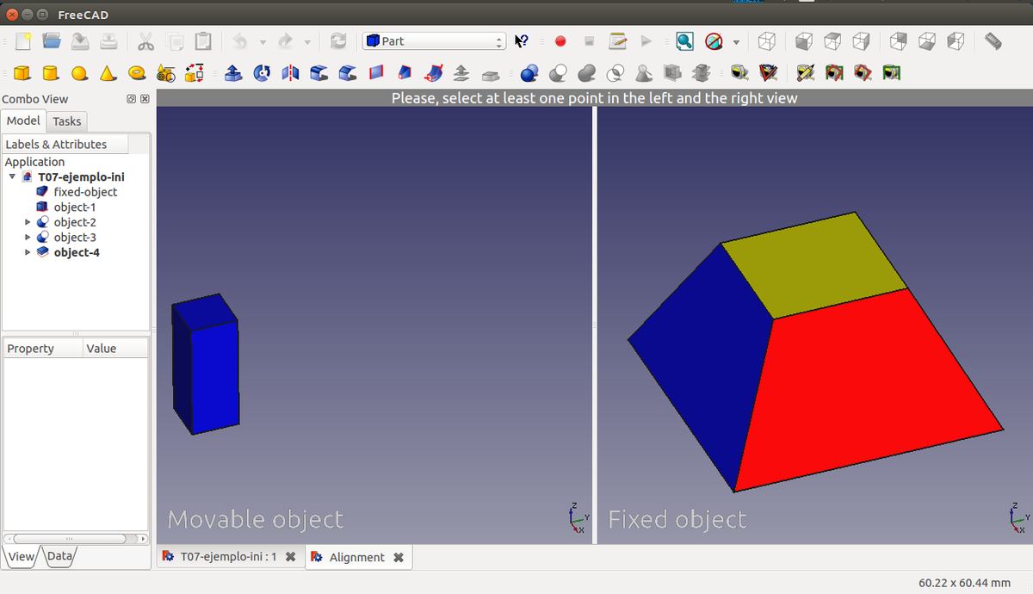Insert a cylinder primitive
The image size is (1033, 594).
pyautogui.click(x=51, y=74)
